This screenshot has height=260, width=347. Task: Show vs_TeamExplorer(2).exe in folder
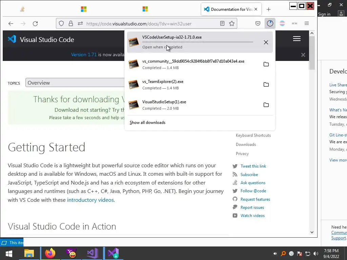pyautogui.click(x=266, y=84)
